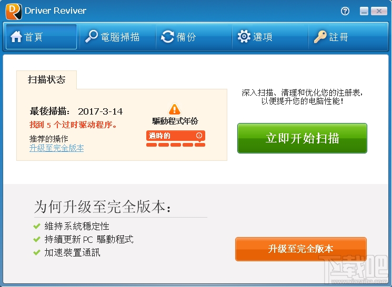Click the 为何升级至完全版本 heading
This screenshot has width=392, height=287.
coord(103,207)
